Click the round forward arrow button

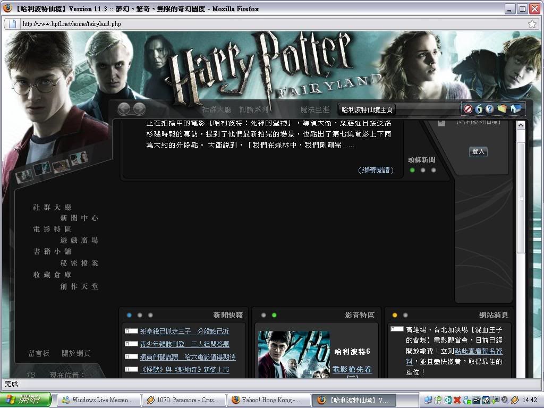pyautogui.click(x=139, y=109)
